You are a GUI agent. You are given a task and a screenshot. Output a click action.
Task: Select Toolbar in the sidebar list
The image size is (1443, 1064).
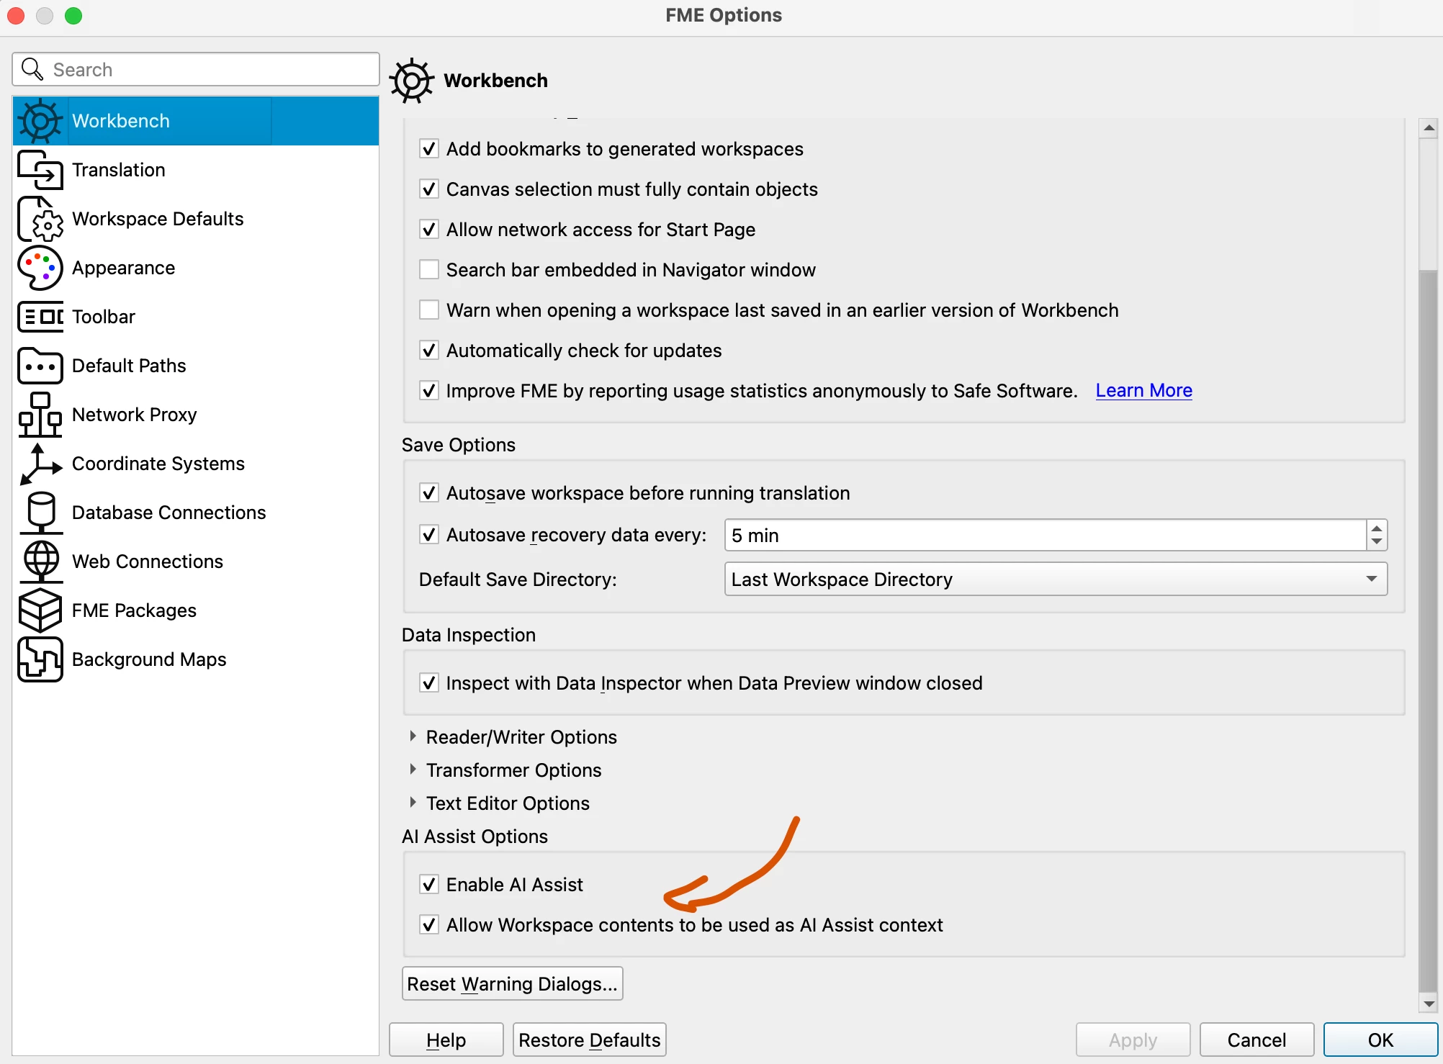click(x=104, y=317)
